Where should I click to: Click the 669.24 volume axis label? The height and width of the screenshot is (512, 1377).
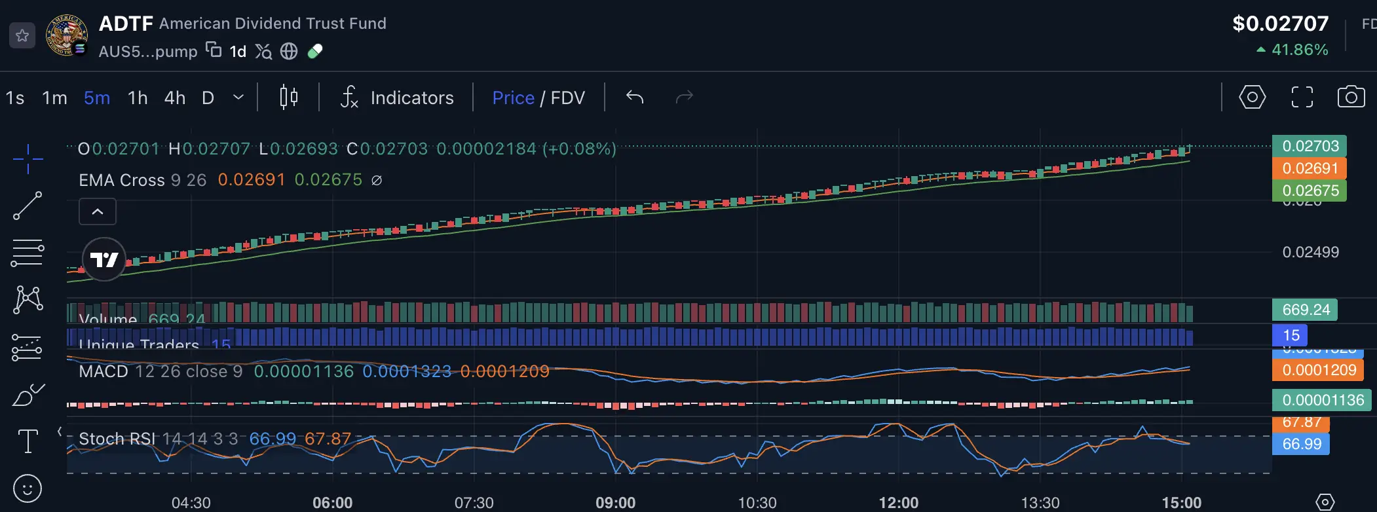tap(1306, 310)
